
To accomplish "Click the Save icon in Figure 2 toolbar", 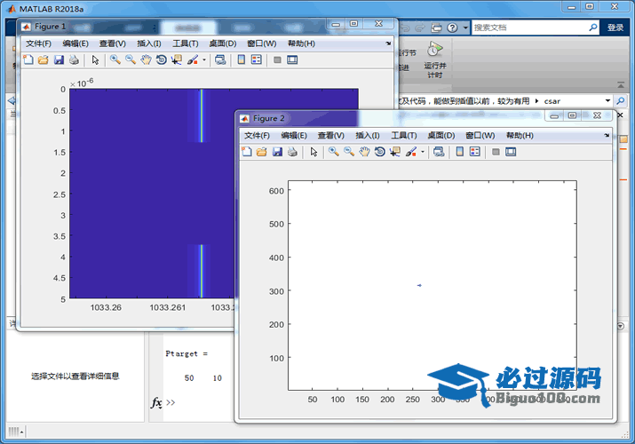I will (276, 152).
